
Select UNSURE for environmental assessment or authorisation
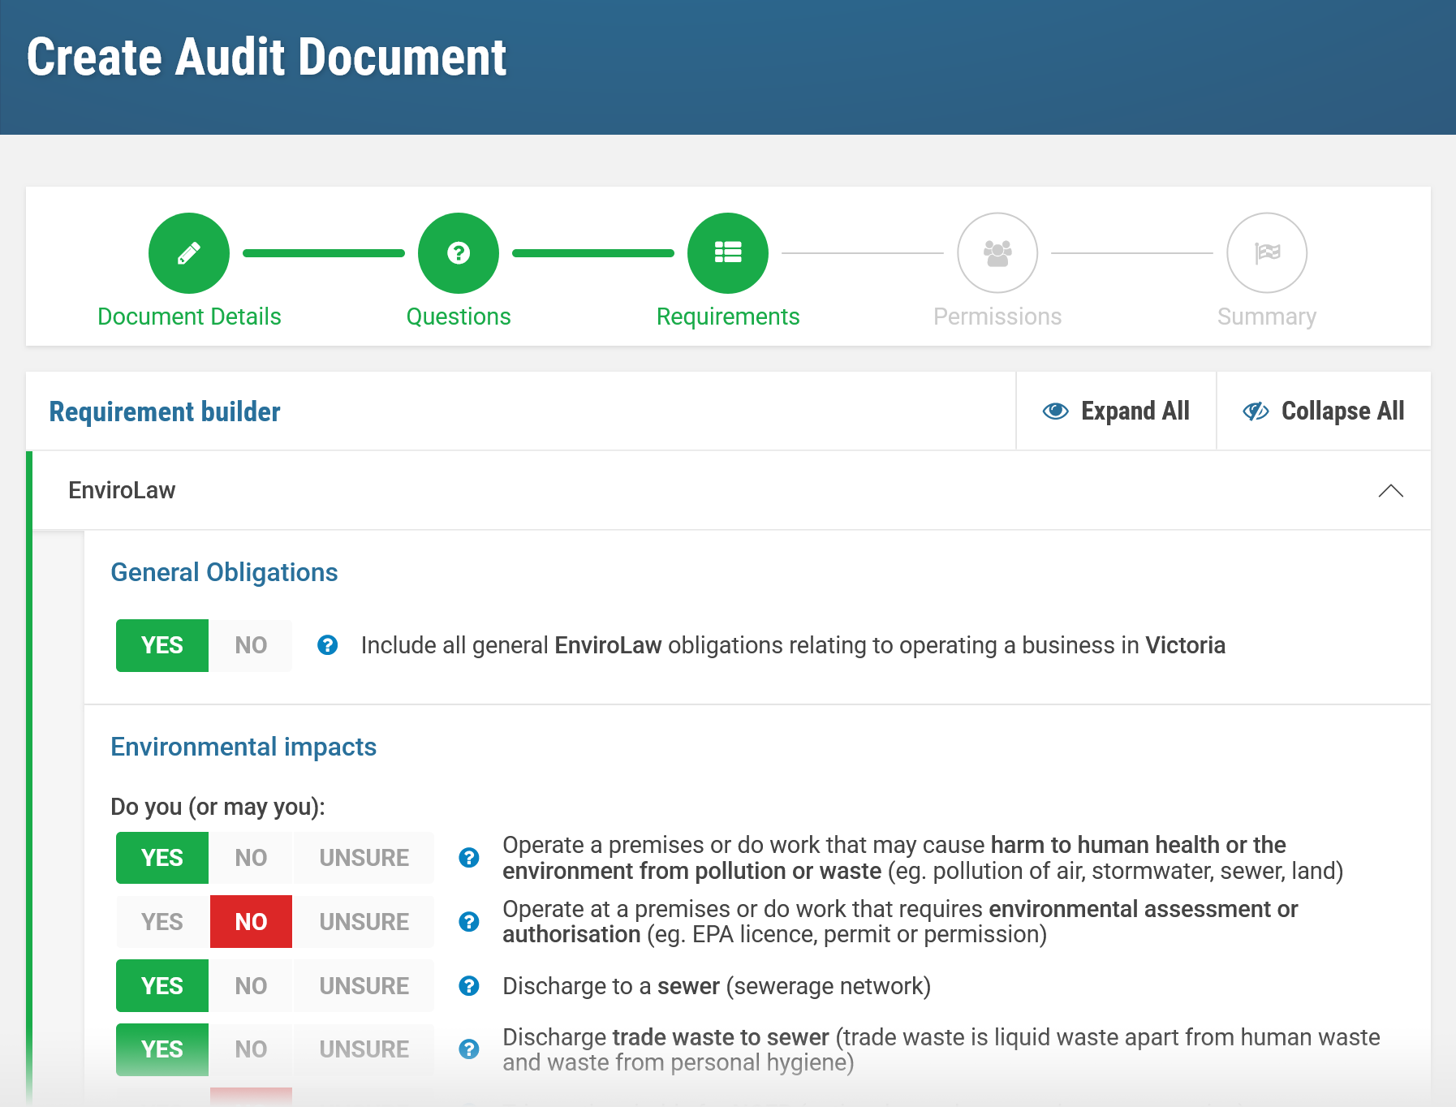click(x=364, y=922)
